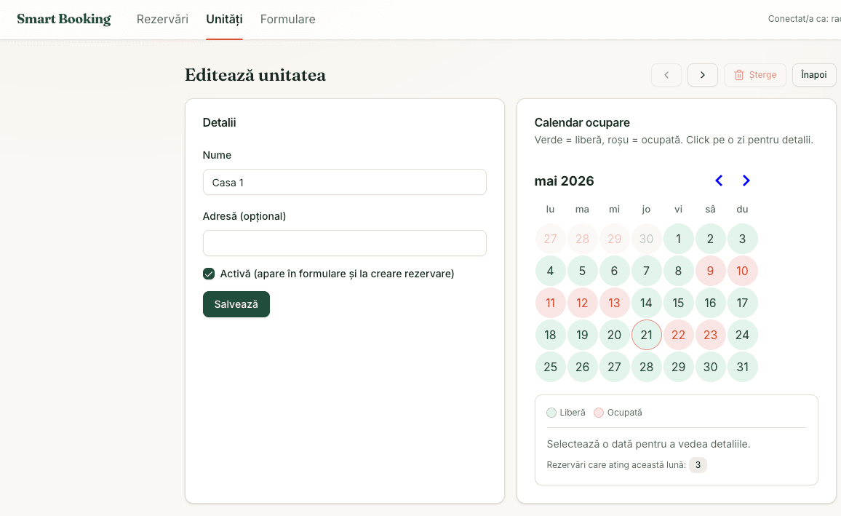Go to the Rezervări tab
Image resolution: width=841 pixels, height=516 pixels.
(162, 20)
